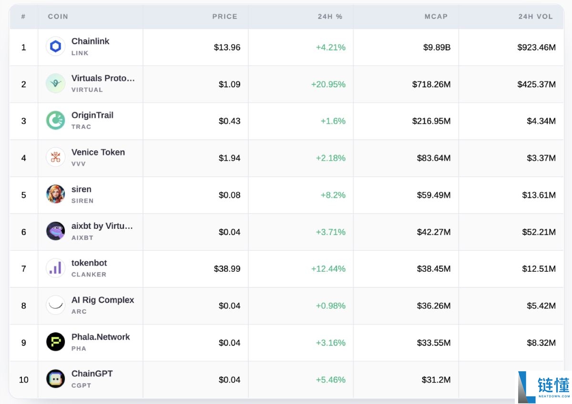The image size is (572, 404).
Task: Select the LINK ticker symbol
Action: (80, 53)
